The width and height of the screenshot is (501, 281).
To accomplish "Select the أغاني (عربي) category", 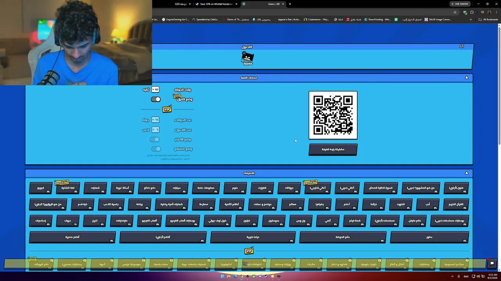I will (x=347, y=188).
